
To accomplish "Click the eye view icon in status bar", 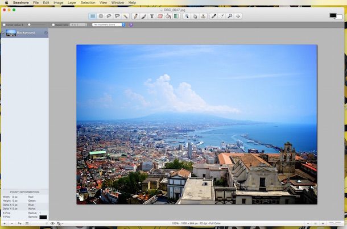I will pyautogui.click(x=52, y=223).
